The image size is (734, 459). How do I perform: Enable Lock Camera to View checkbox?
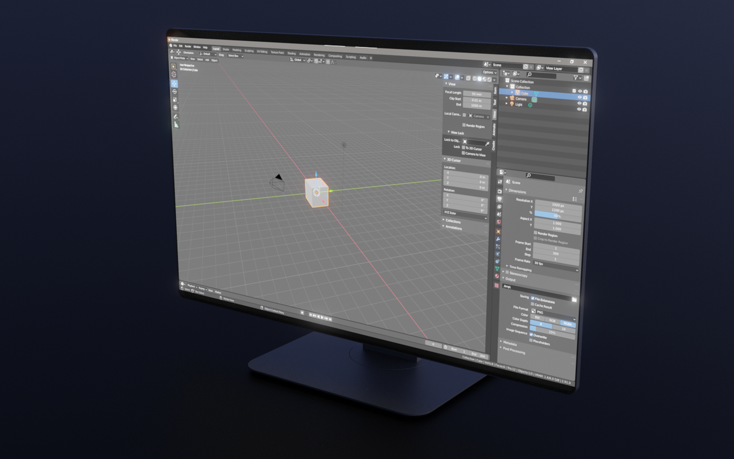point(463,153)
